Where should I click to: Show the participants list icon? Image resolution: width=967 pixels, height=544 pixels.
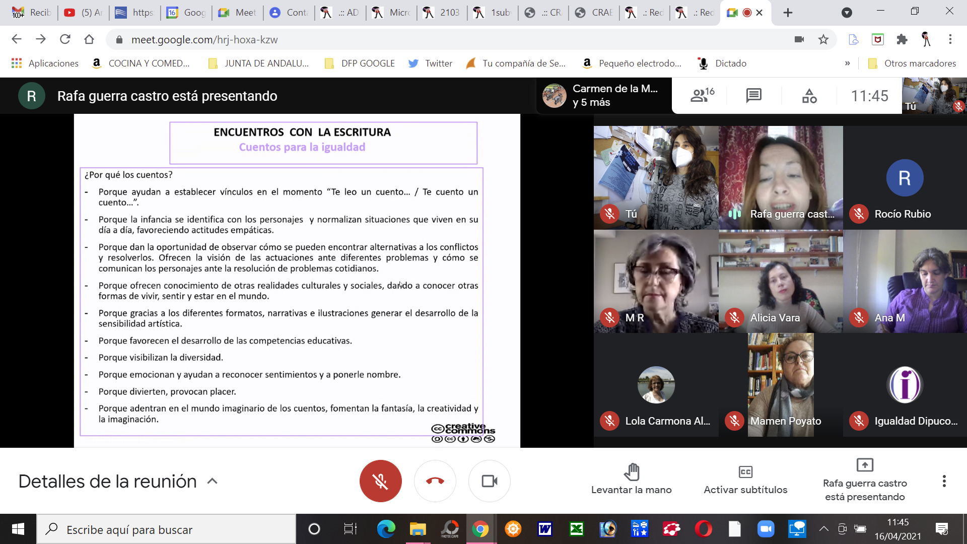coord(703,95)
